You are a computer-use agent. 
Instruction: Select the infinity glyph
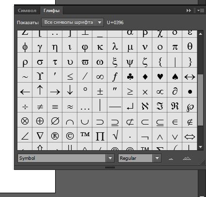[100, 75]
